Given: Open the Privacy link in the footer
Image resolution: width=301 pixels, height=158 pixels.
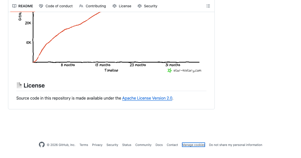Looking at the screenshot, I should pyautogui.click(x=97, y=145).
